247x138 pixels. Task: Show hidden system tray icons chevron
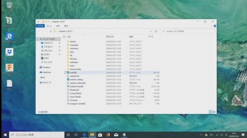(201, 135)
